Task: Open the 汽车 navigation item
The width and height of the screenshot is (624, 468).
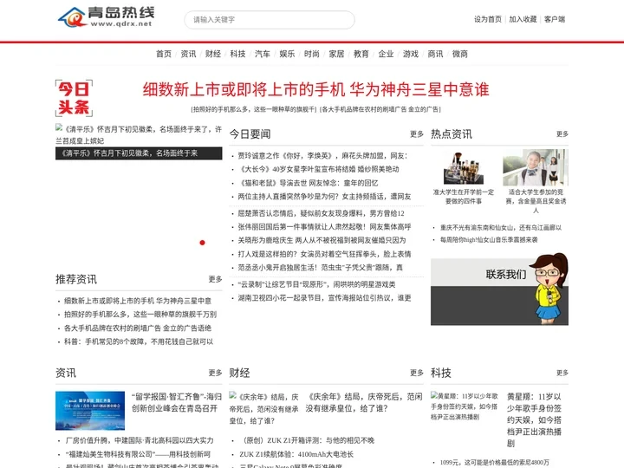Action: coord(263,54)
